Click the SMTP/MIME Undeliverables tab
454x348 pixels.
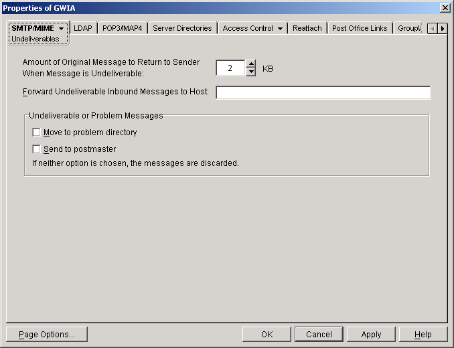(37, 33)
